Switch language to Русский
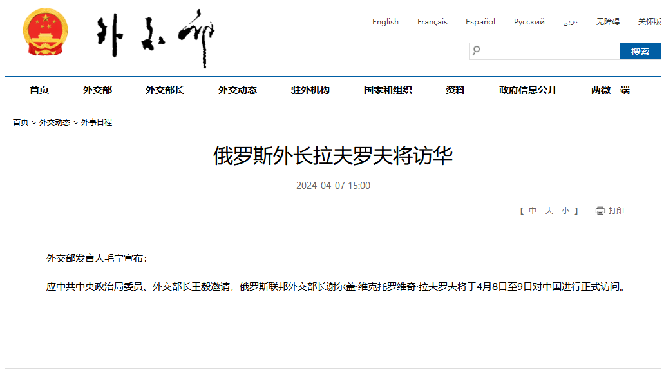Screen dimensions: 664x370 [x=529, y=22]
